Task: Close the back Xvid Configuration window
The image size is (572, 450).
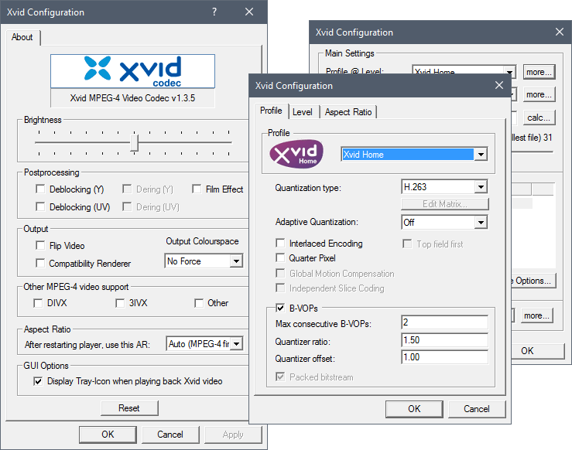Action: coord(559,32)
